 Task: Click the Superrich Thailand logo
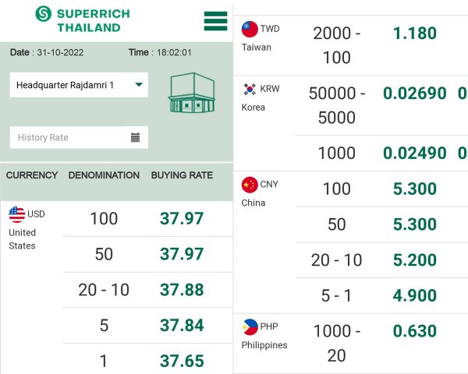[x=83, y=20]
